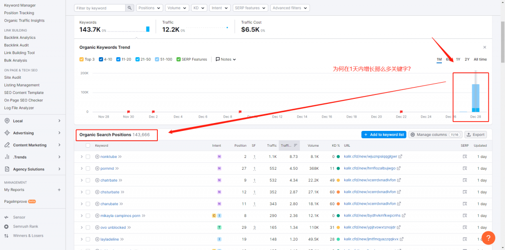Add pornmd keyword via plus icon
The height and width of the screenshot is (250, 505).
97,168
